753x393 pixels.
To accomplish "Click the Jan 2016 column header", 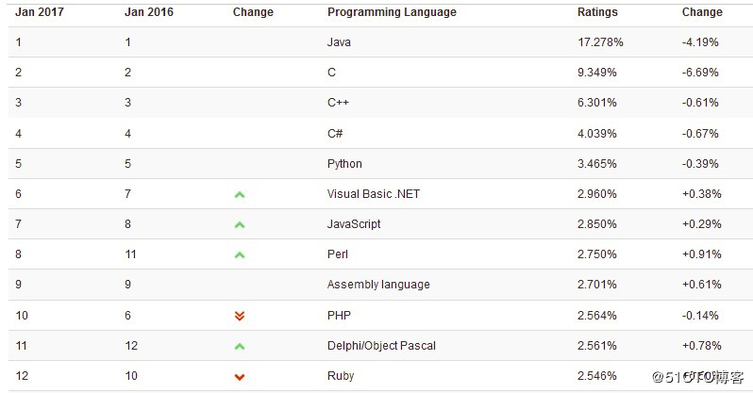I will tap(149, 12).
